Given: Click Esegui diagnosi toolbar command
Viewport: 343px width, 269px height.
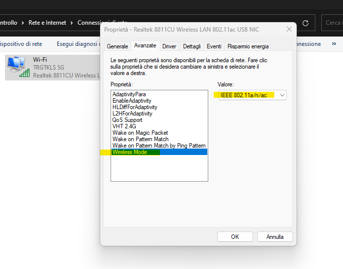Looking at the screenshot, I should pos(76,44).
